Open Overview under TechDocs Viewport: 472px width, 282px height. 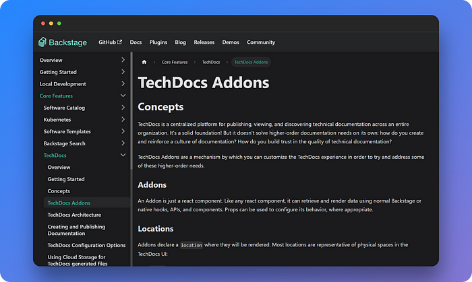point(59,168)
